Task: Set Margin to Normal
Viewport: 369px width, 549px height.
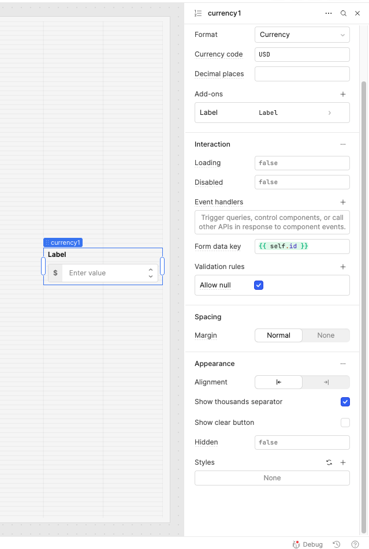Action: [278, 335]
